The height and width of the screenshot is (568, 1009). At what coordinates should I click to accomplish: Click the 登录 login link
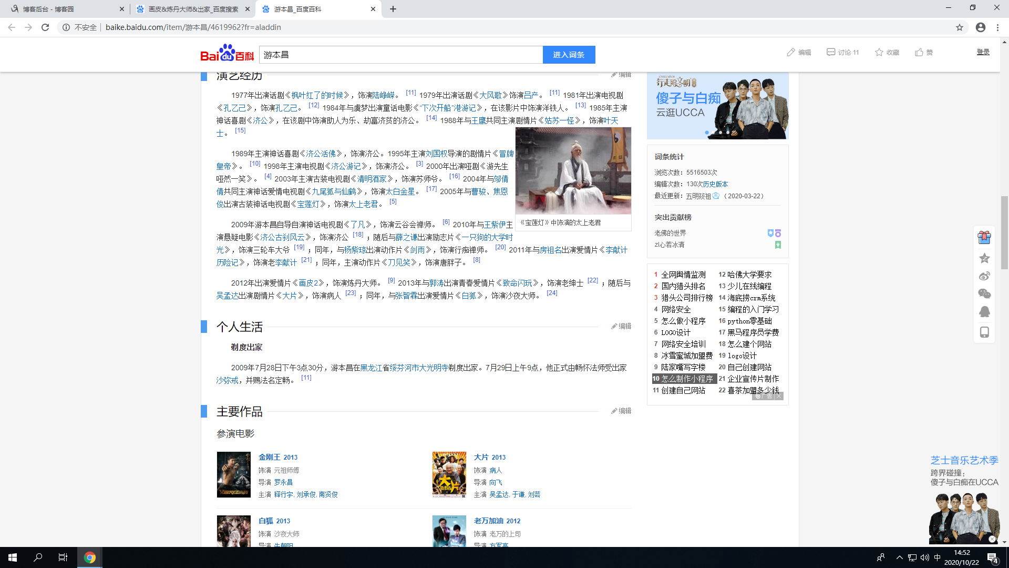pyautogui.click(x=983, y=52)
